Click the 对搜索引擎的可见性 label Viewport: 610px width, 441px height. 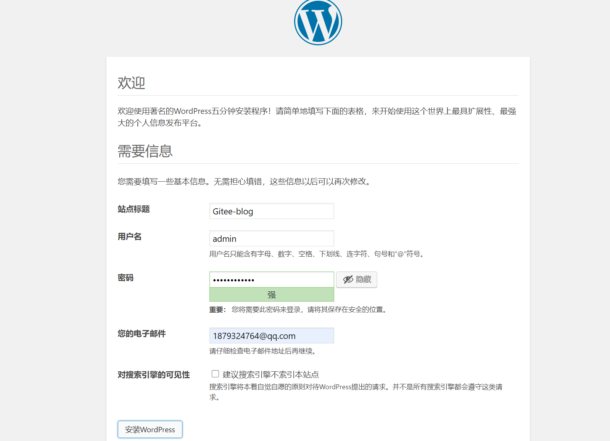point(154,375)
